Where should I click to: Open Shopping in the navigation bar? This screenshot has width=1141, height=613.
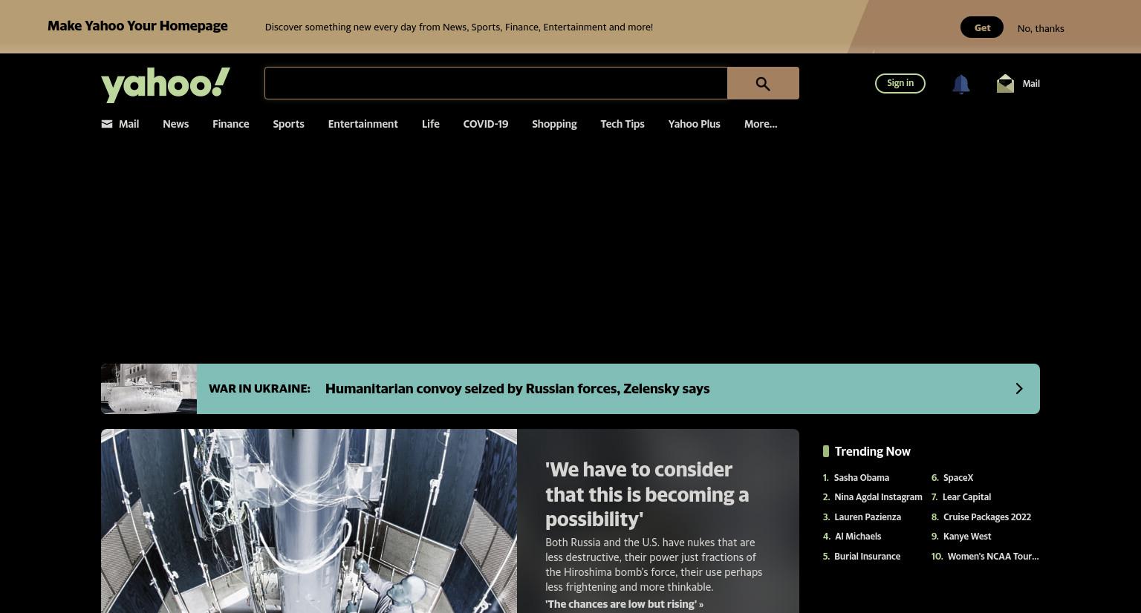554,124
